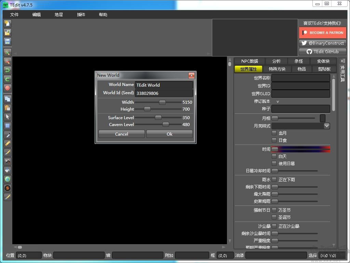Open the 月亮样式 moon style dropdown

pyautogui.click(x=327, y=126)
